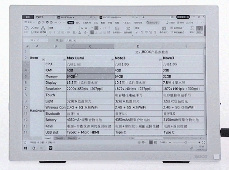Open the fill color dropdown arrow
The width and height of the screenshot is (229, 170).
click(77, 32)
